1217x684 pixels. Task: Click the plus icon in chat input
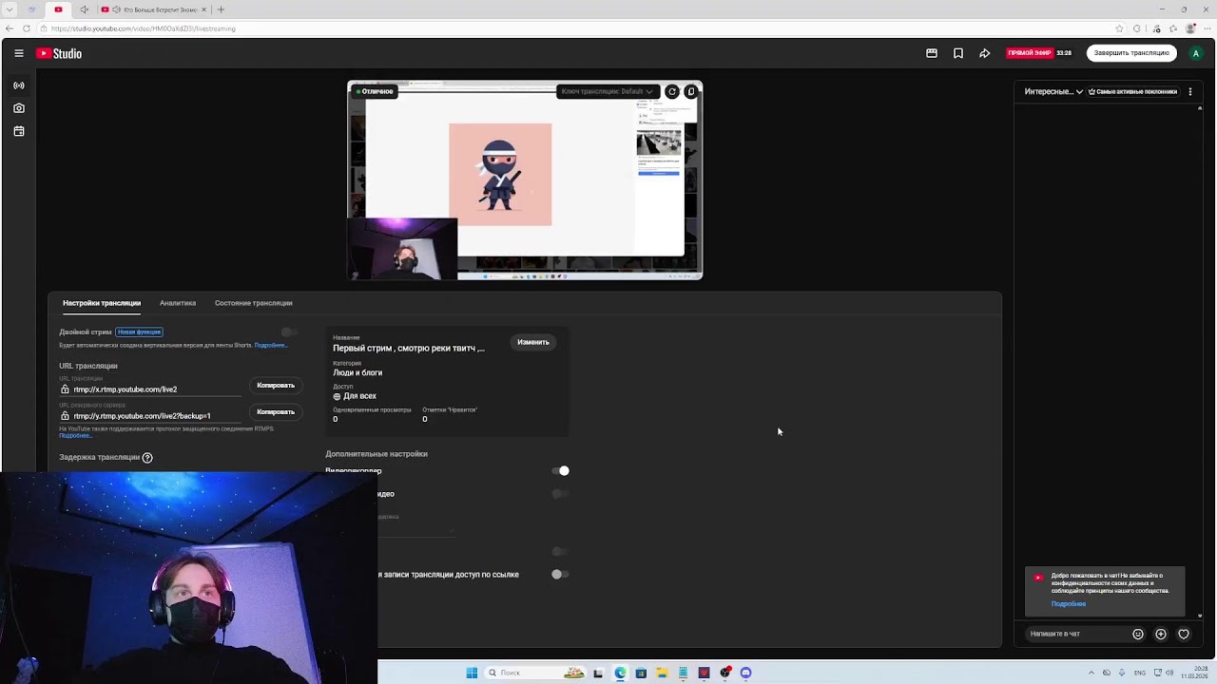tap(1161, 634)
